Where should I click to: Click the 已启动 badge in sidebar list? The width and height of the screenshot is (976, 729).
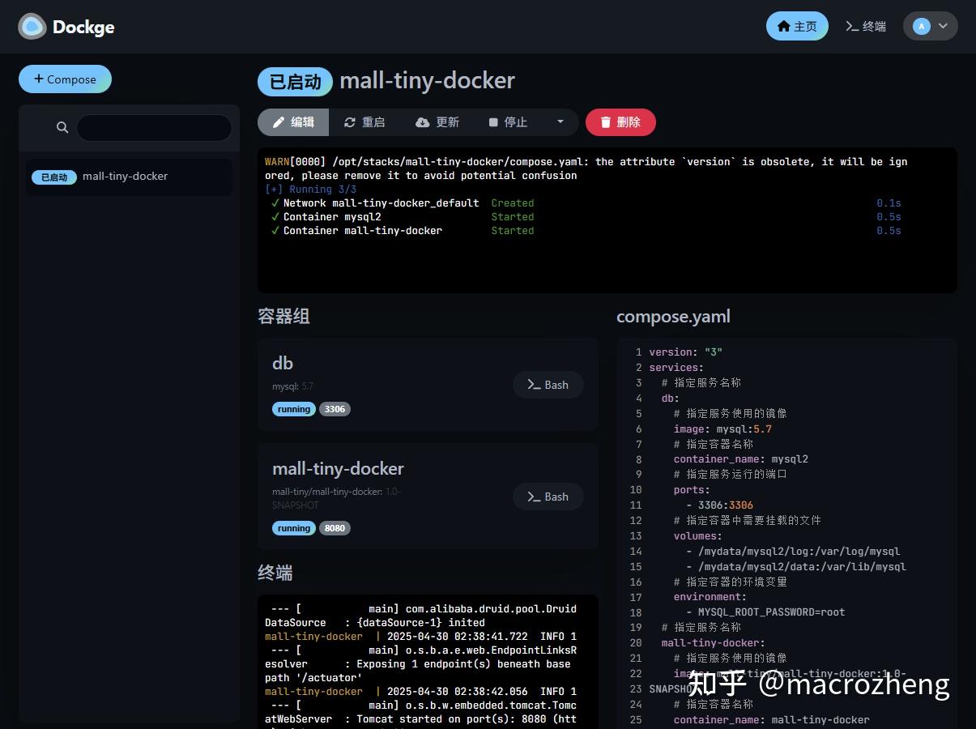pos(54,177)
